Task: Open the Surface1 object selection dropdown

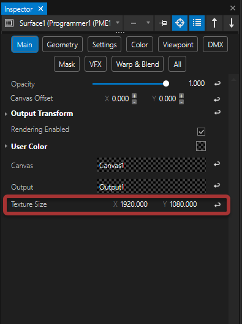Action: (118, 23)
